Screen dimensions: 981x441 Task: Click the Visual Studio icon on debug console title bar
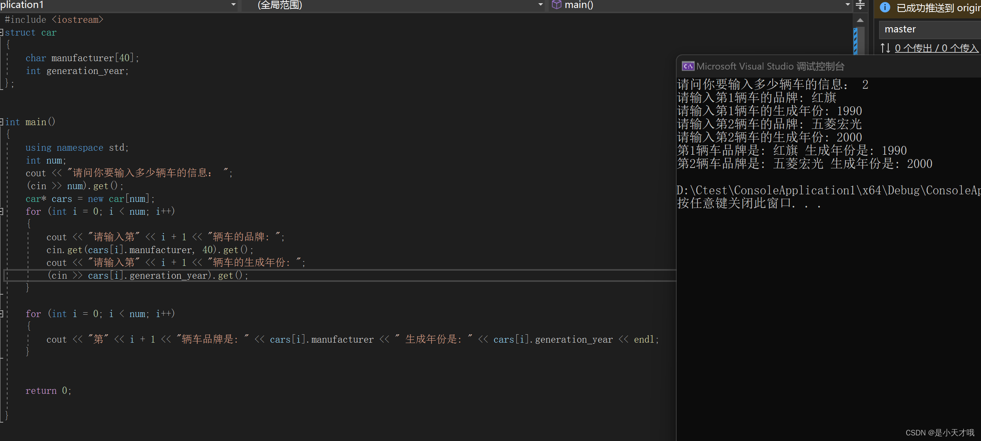tap(688, 66)
